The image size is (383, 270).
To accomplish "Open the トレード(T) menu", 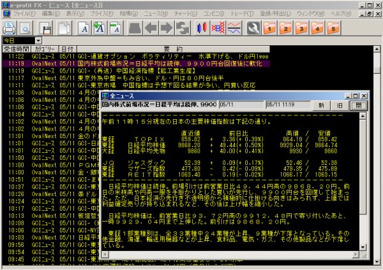I will click(242, 13).
